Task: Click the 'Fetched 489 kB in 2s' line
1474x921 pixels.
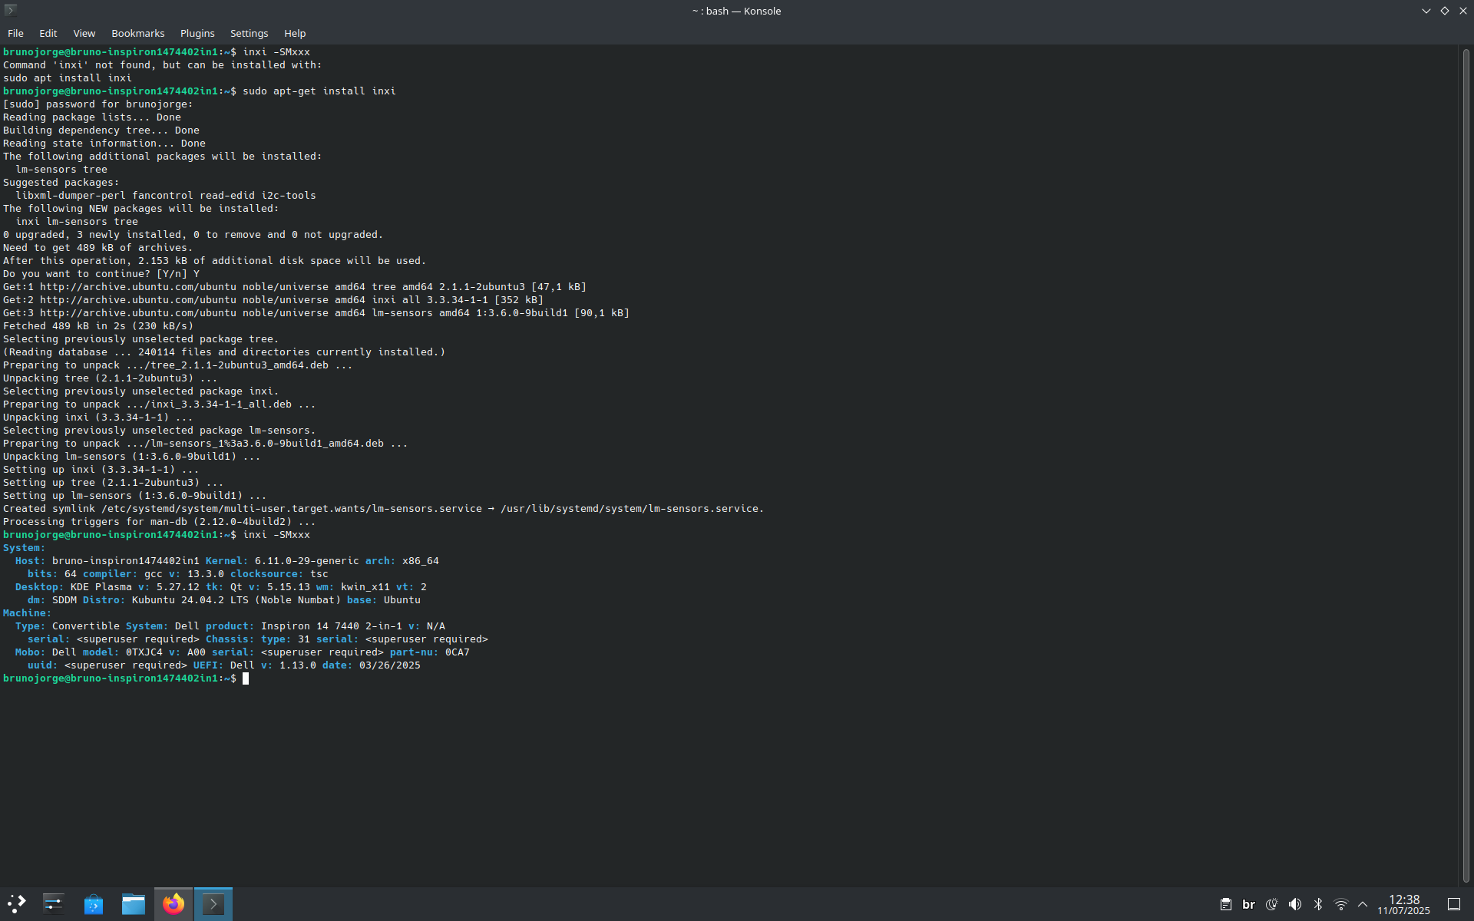Action: click(x=98, y=326)
